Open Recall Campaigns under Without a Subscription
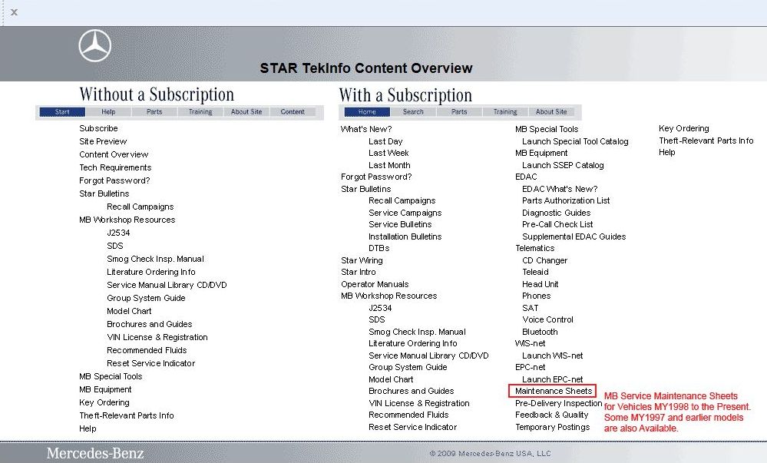This screenshot has height=463, width=767. click(140, 207)
